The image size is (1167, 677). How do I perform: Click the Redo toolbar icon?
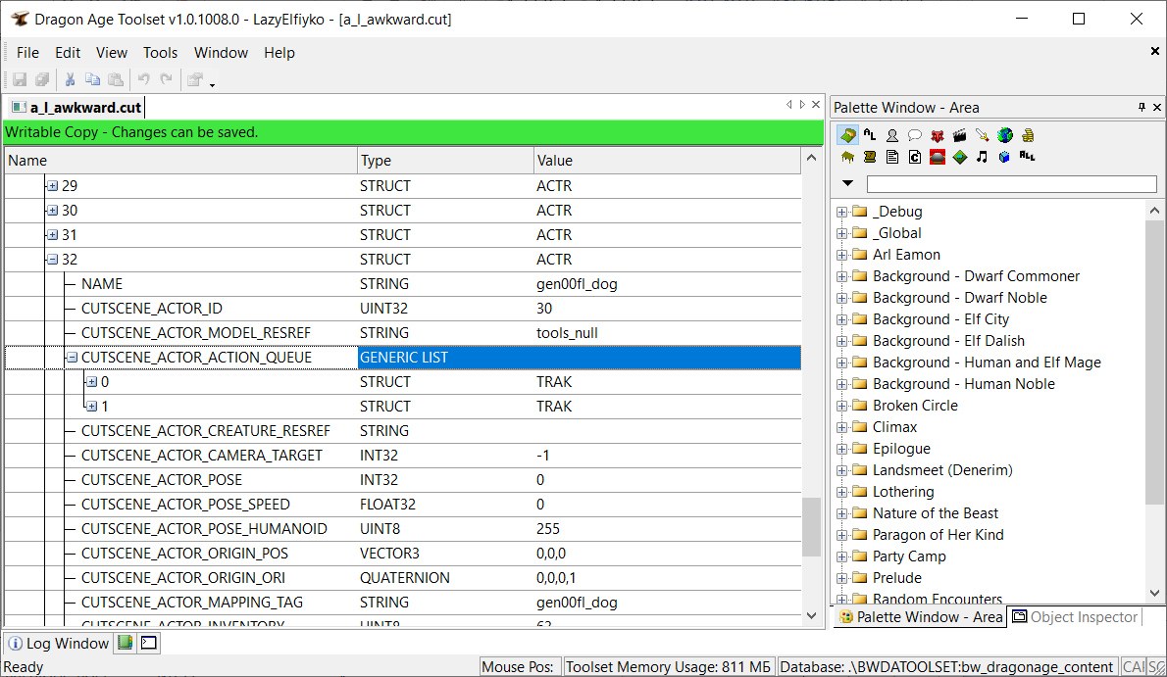tap(166, 79)
